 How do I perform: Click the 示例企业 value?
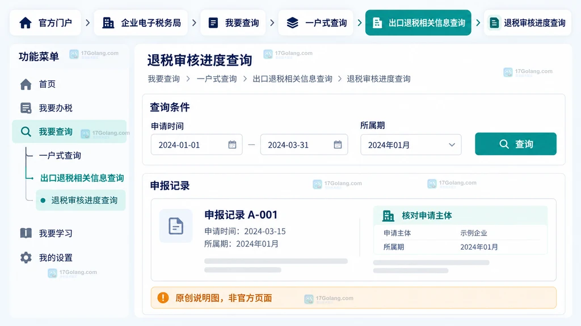[x=474, y=233]
